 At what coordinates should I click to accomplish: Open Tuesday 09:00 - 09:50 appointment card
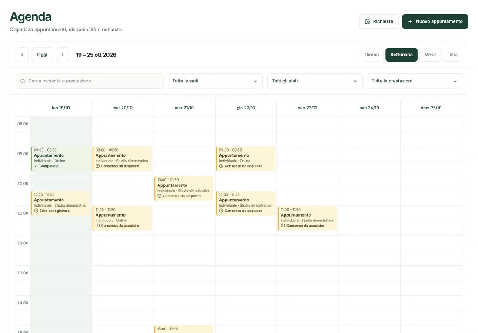(x=122, y=158)
